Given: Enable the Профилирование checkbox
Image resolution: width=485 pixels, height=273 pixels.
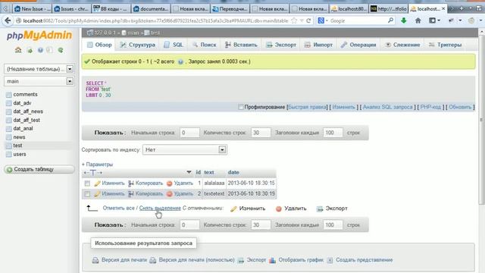Looking at the screenshot, I should click(241, 107).
